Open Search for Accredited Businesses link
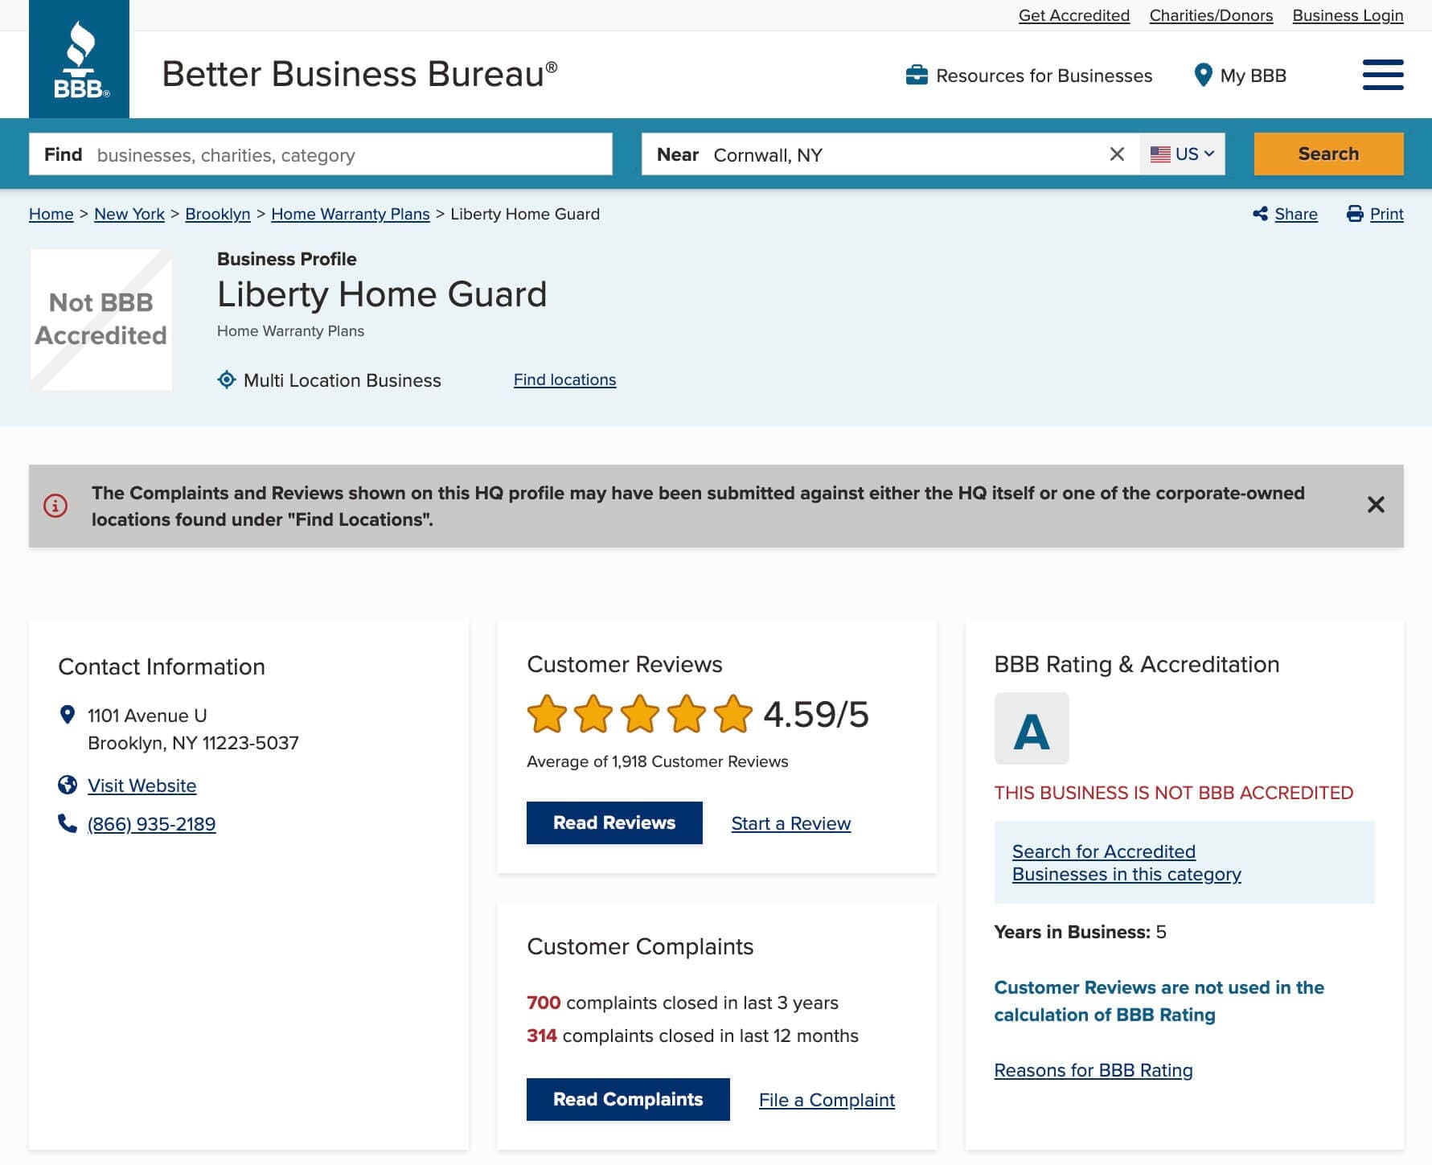This screenshot has width=1432, height=1165. click(x=1126, y=863)
